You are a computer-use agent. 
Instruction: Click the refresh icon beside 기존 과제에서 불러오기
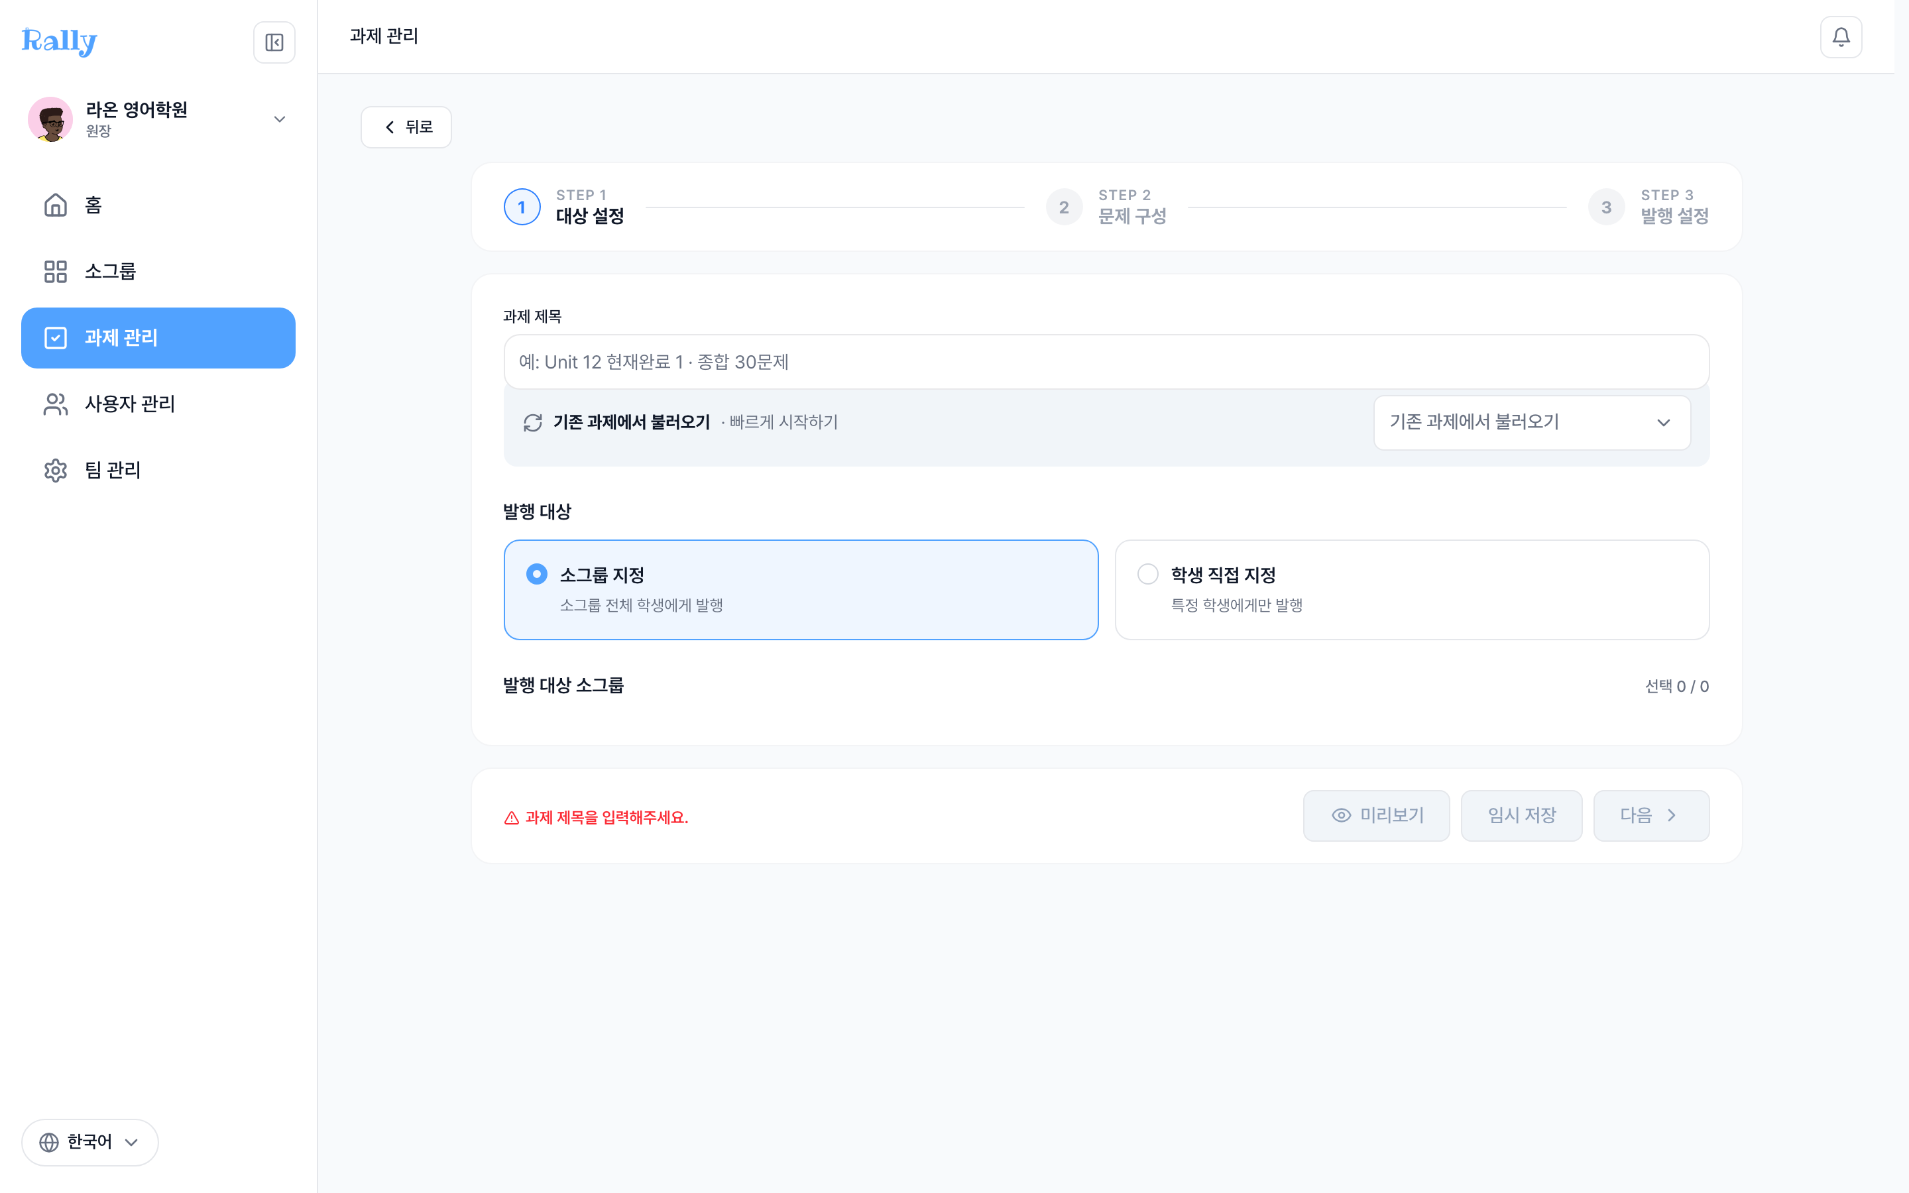(x=532, y=422)
